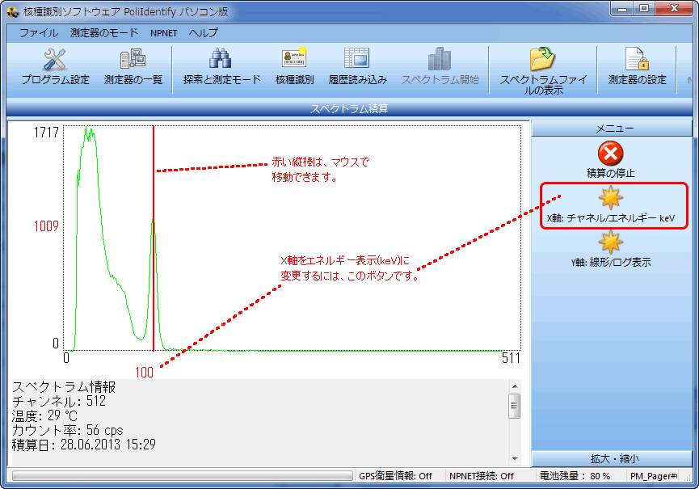Click the 温度: 29 ℃ info line

coord(44,416)
